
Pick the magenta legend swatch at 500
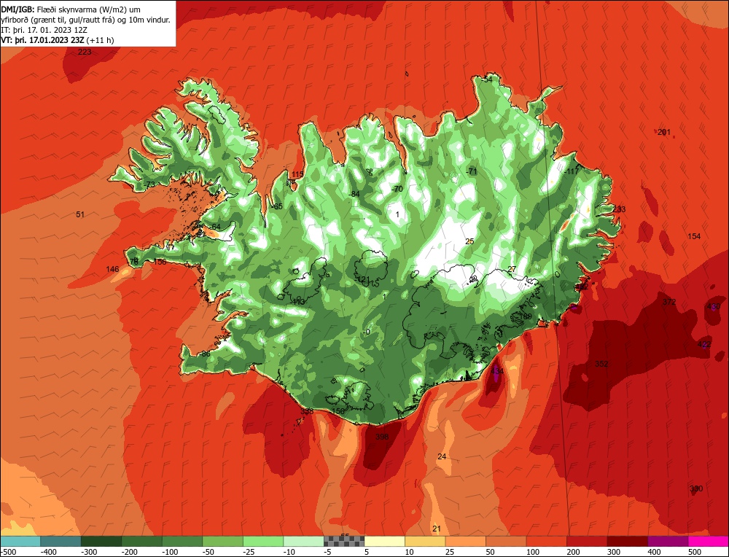(x=708, y=541)
